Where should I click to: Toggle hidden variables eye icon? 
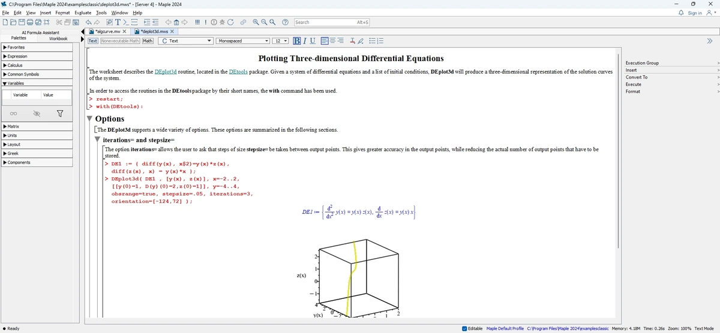[37, 114]
